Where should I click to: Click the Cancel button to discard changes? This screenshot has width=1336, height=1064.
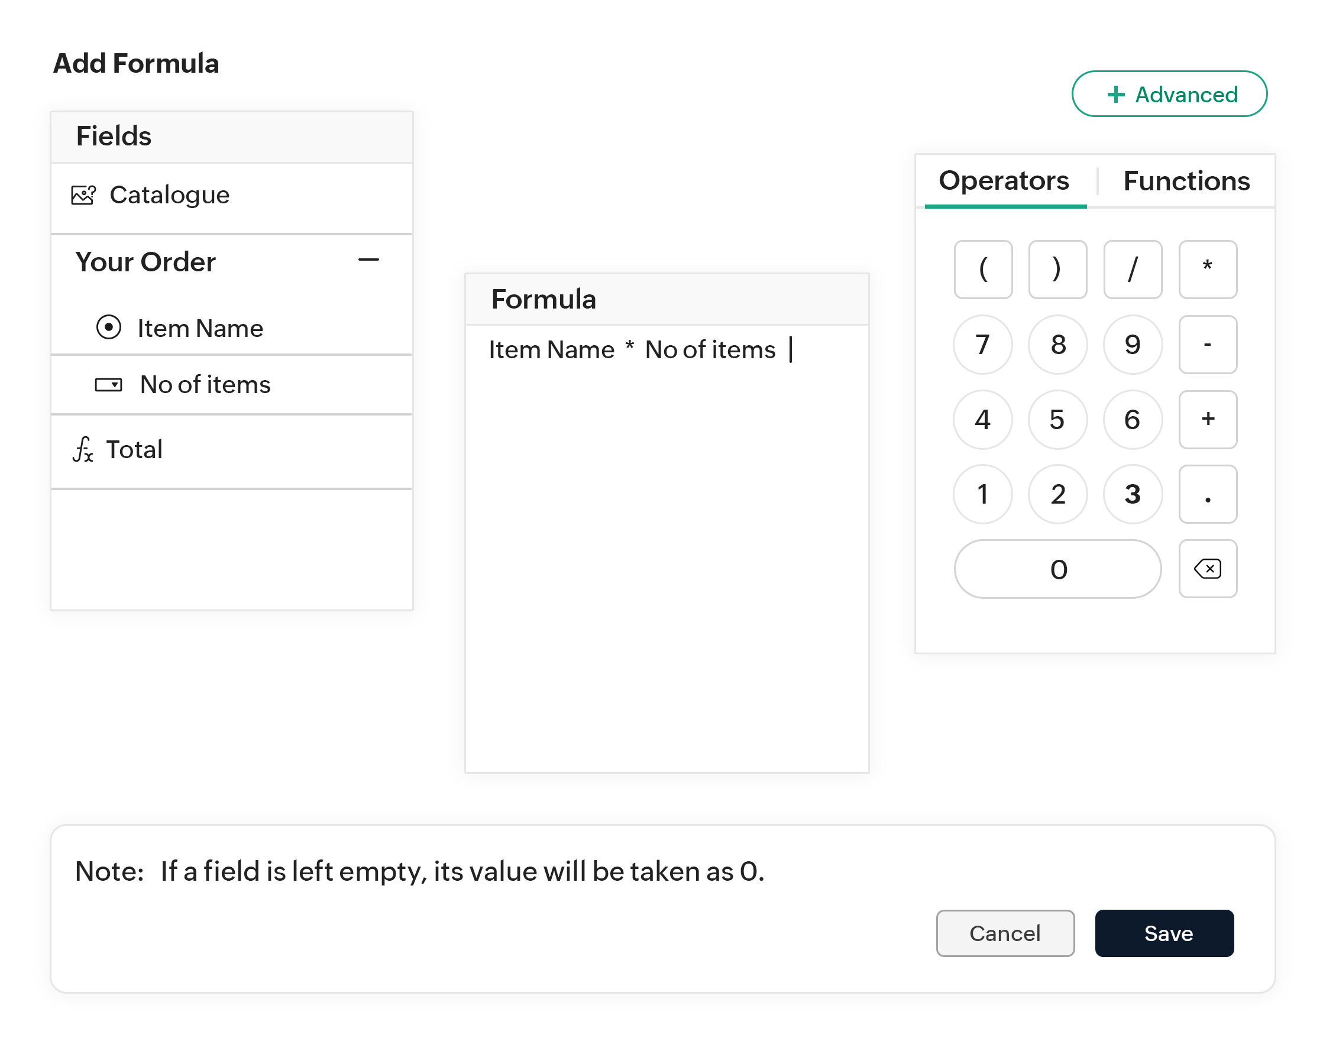pos(1004,930)
